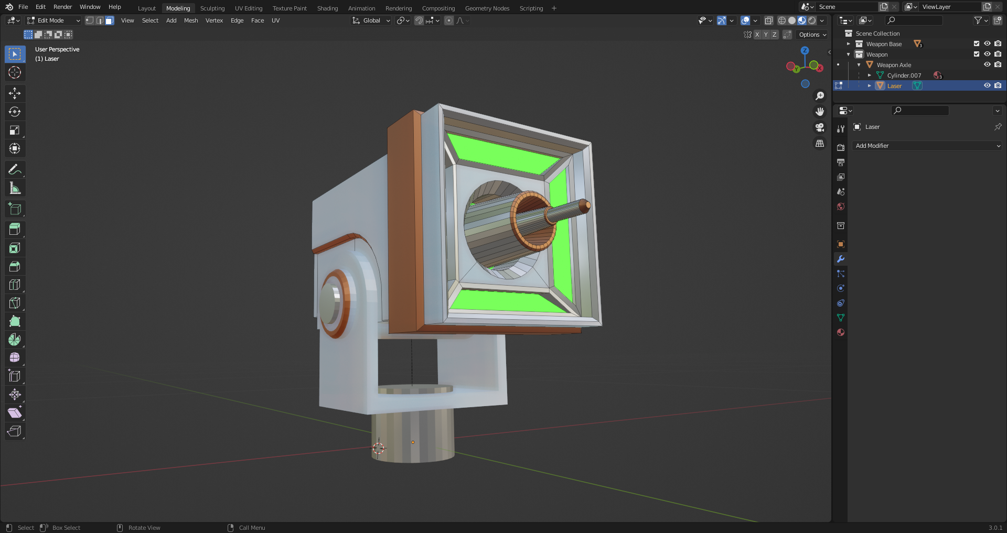Choose the Measure tool
The image size is (1007, 533).
(15, 188)
